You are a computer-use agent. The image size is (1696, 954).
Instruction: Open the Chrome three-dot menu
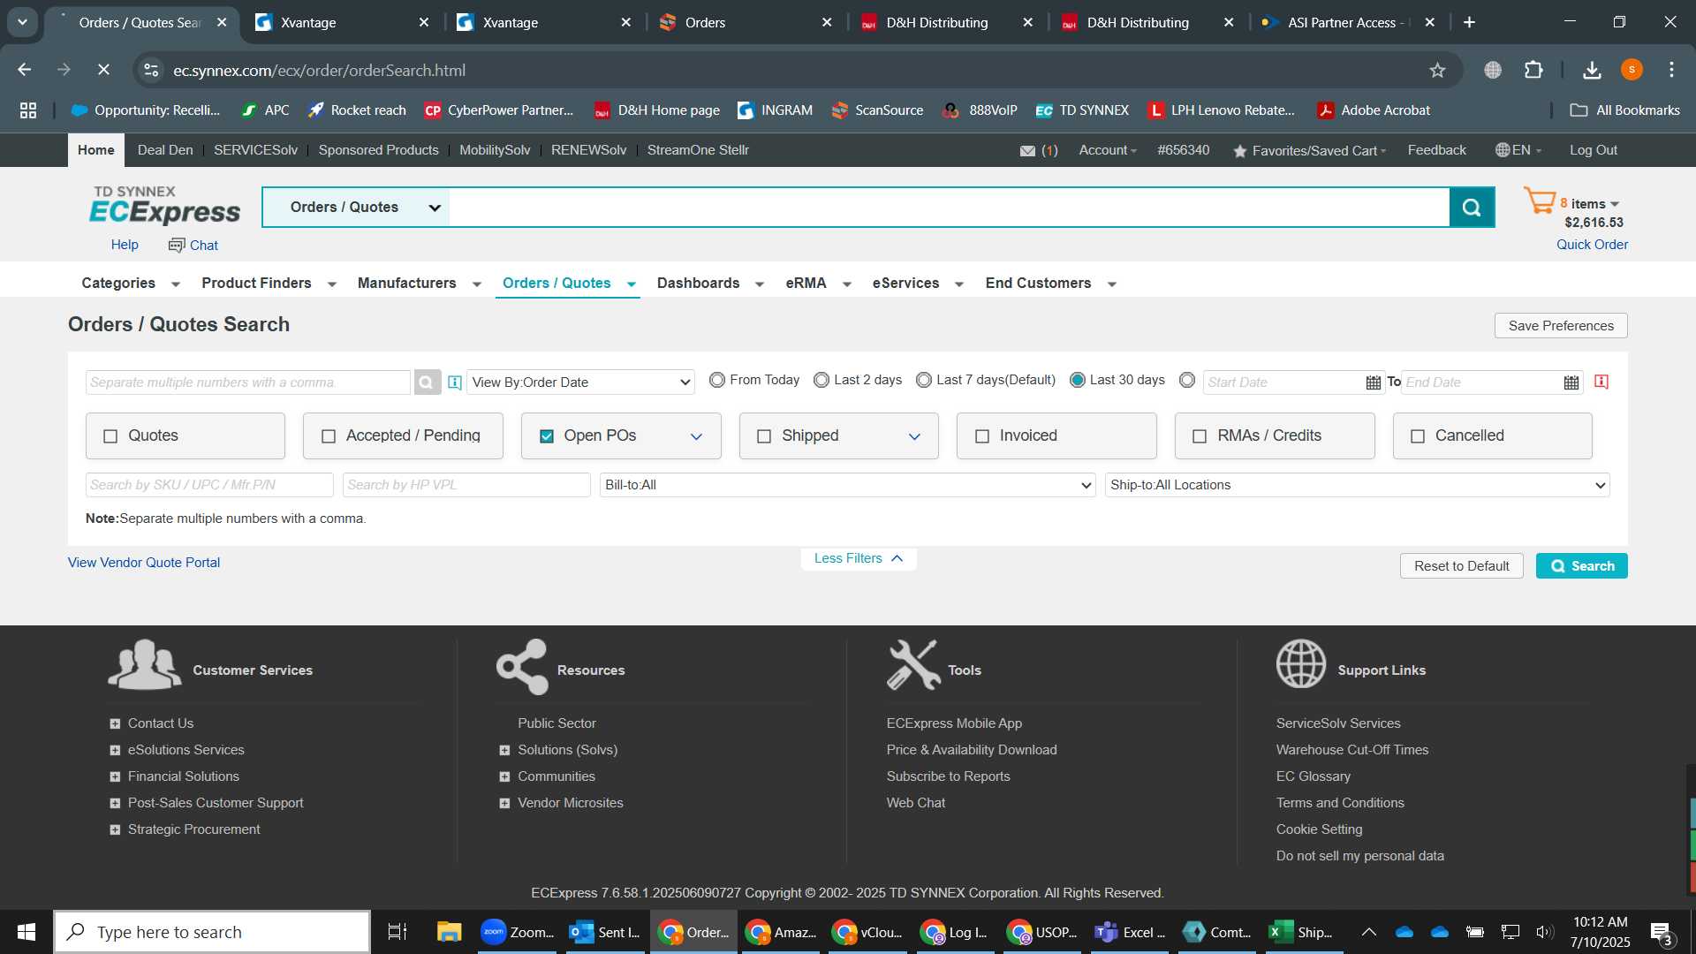[1671, 70]
